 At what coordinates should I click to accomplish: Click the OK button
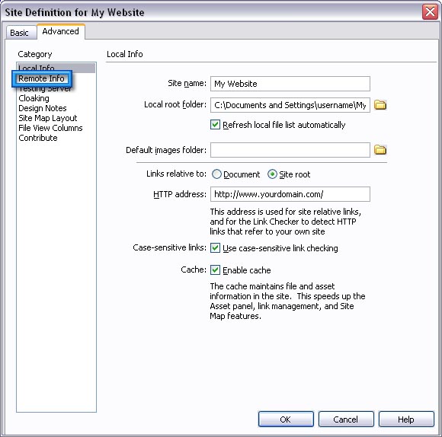tap(286, 419)
